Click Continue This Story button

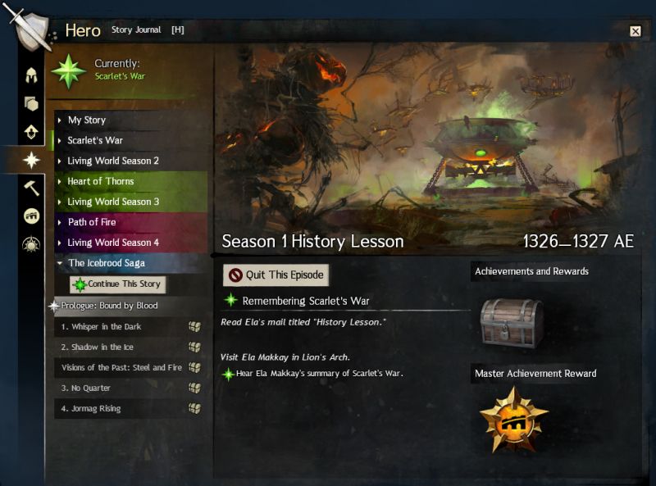pyautogui.click(x=117, y=284)
